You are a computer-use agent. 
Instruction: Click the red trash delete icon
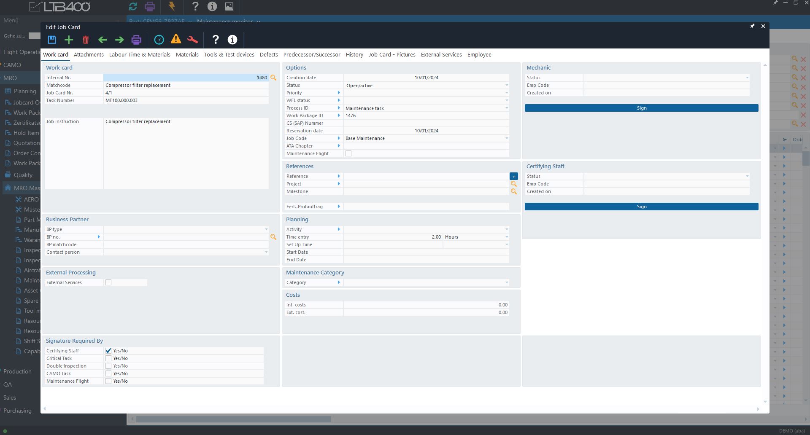pos(86,40)
